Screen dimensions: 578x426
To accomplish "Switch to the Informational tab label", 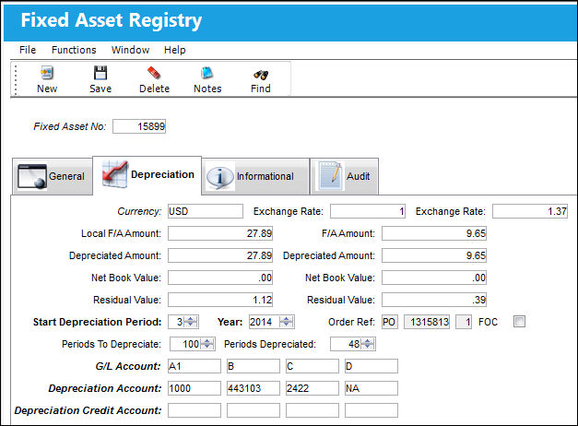I will [265, 176].
